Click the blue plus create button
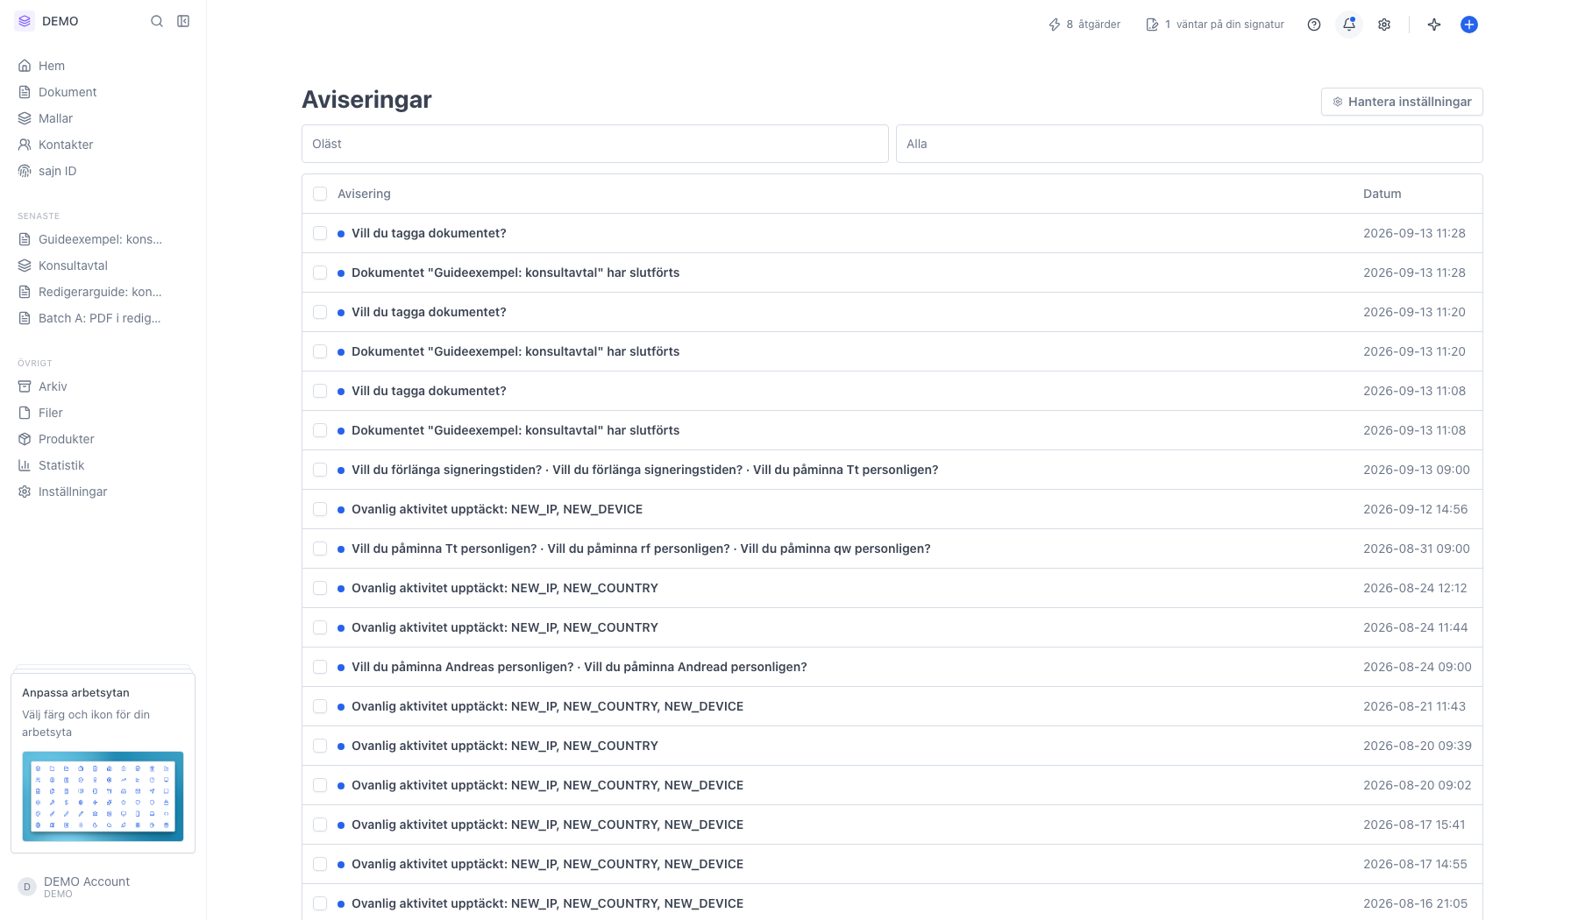Image resolution: width=1578 pixels, height=920 pixels. 1469,25
